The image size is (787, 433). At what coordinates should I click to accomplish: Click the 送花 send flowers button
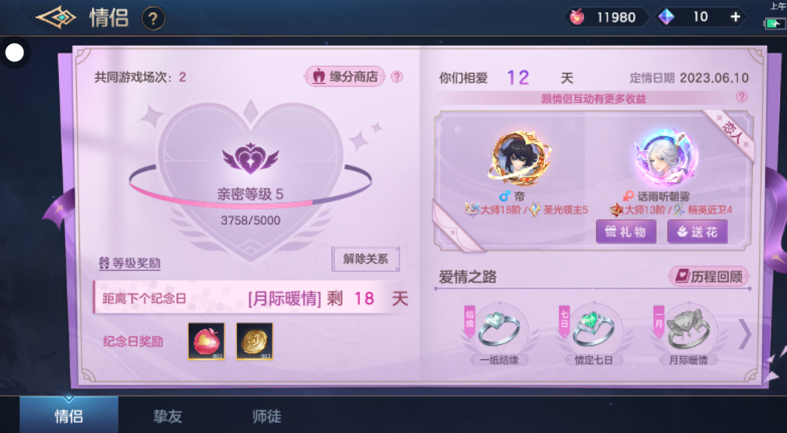tap(697, 232)
